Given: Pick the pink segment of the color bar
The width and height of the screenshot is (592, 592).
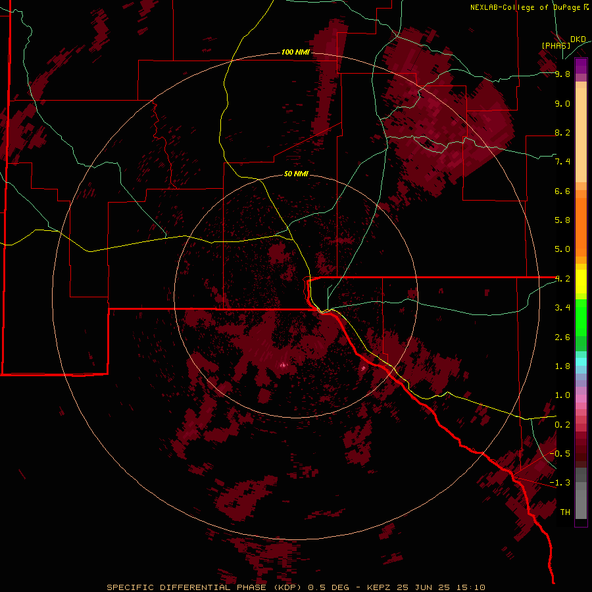Looking at the screenshot, I should (x=581, y=399).
